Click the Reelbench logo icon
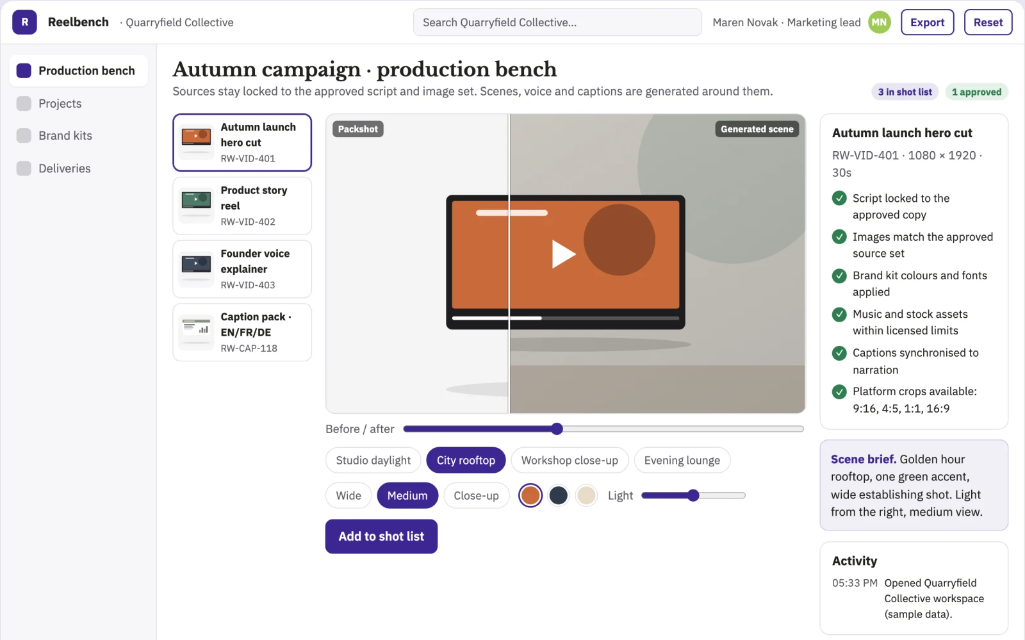 (24, 22)
